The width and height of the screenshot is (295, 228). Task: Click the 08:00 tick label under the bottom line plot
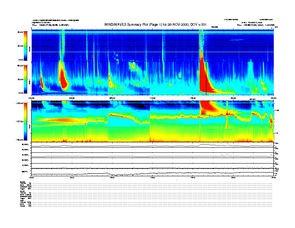[x=112, y=177]
